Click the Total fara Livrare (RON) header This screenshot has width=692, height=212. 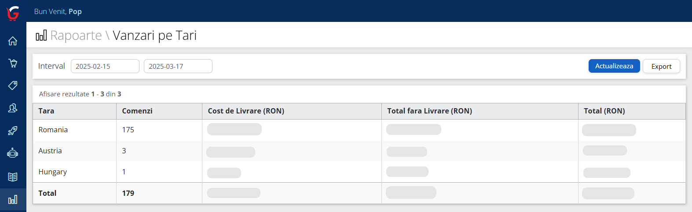(429, 111)
